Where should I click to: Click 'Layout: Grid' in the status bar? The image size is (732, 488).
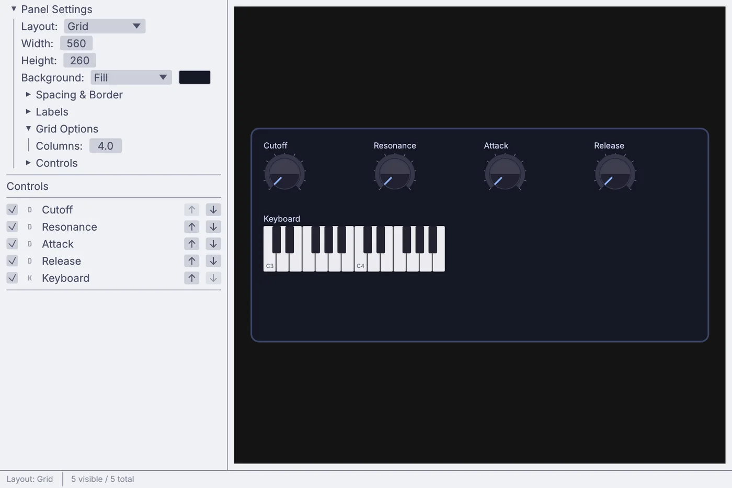(x=30, y=479)
